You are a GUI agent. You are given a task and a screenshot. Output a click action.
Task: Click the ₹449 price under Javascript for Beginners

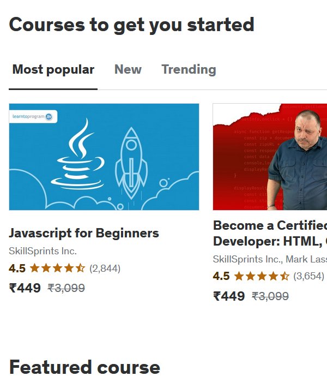point(25,288)
